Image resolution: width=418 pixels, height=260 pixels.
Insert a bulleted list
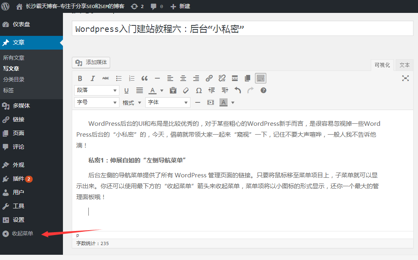click(119, 78)
